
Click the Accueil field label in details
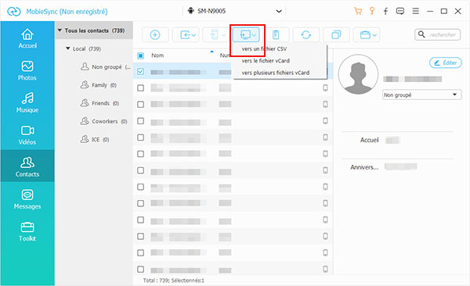pos(370,140)
